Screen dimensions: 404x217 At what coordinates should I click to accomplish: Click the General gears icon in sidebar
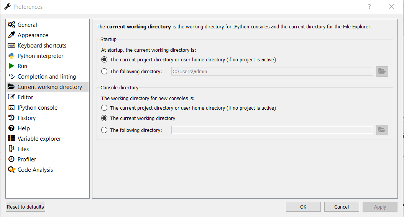[11, 25]
